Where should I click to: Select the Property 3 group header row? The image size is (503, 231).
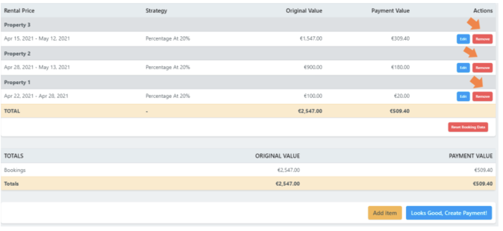(x=248, y=25)
